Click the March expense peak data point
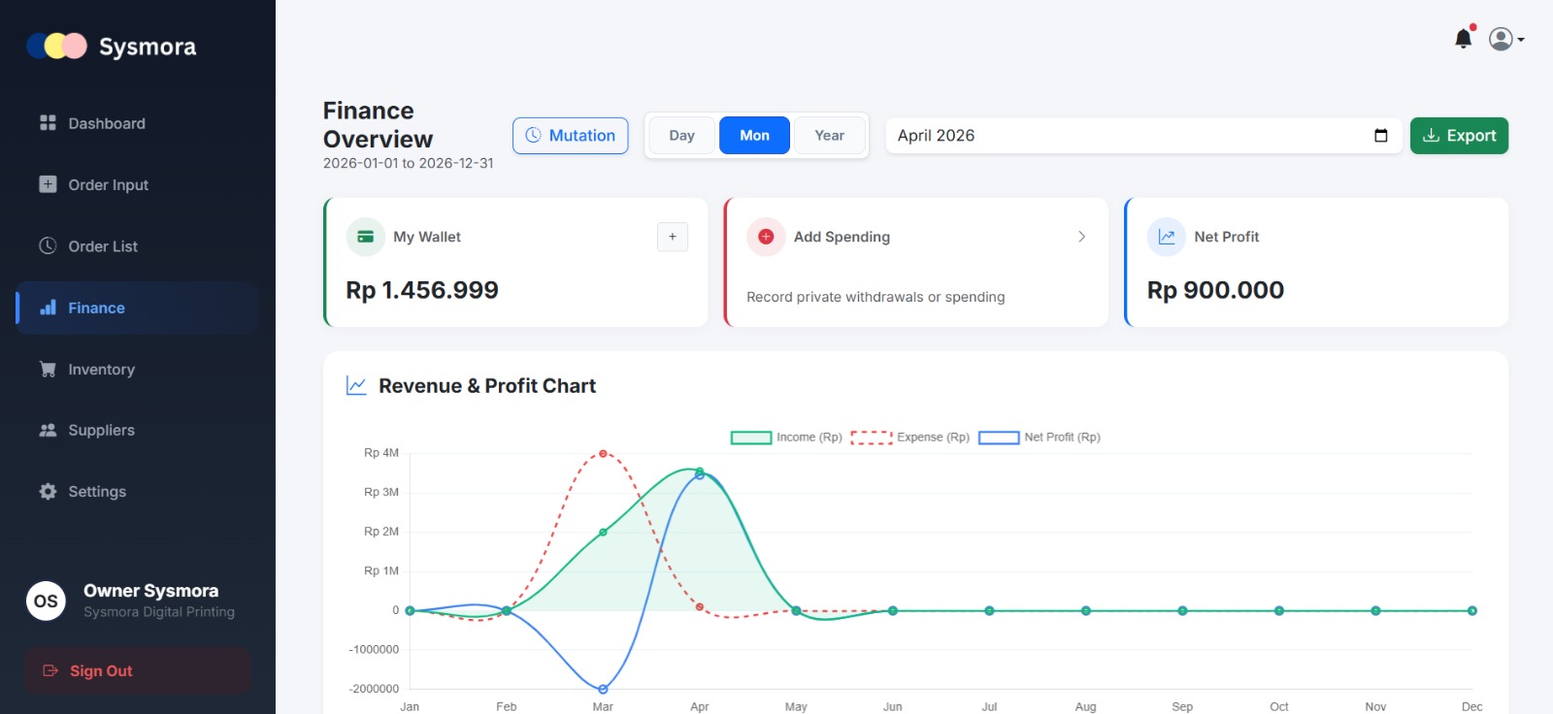This screenshot has width=1553, height=714. click(603, 454)
